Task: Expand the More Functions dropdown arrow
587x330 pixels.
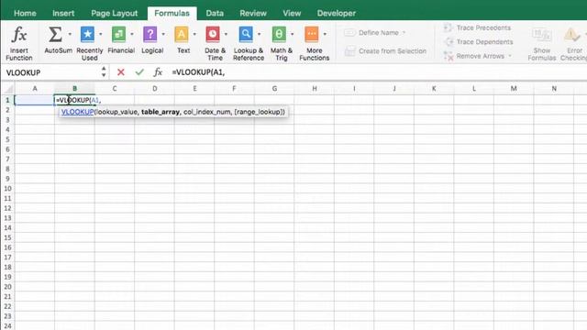Action: (325, 34)
